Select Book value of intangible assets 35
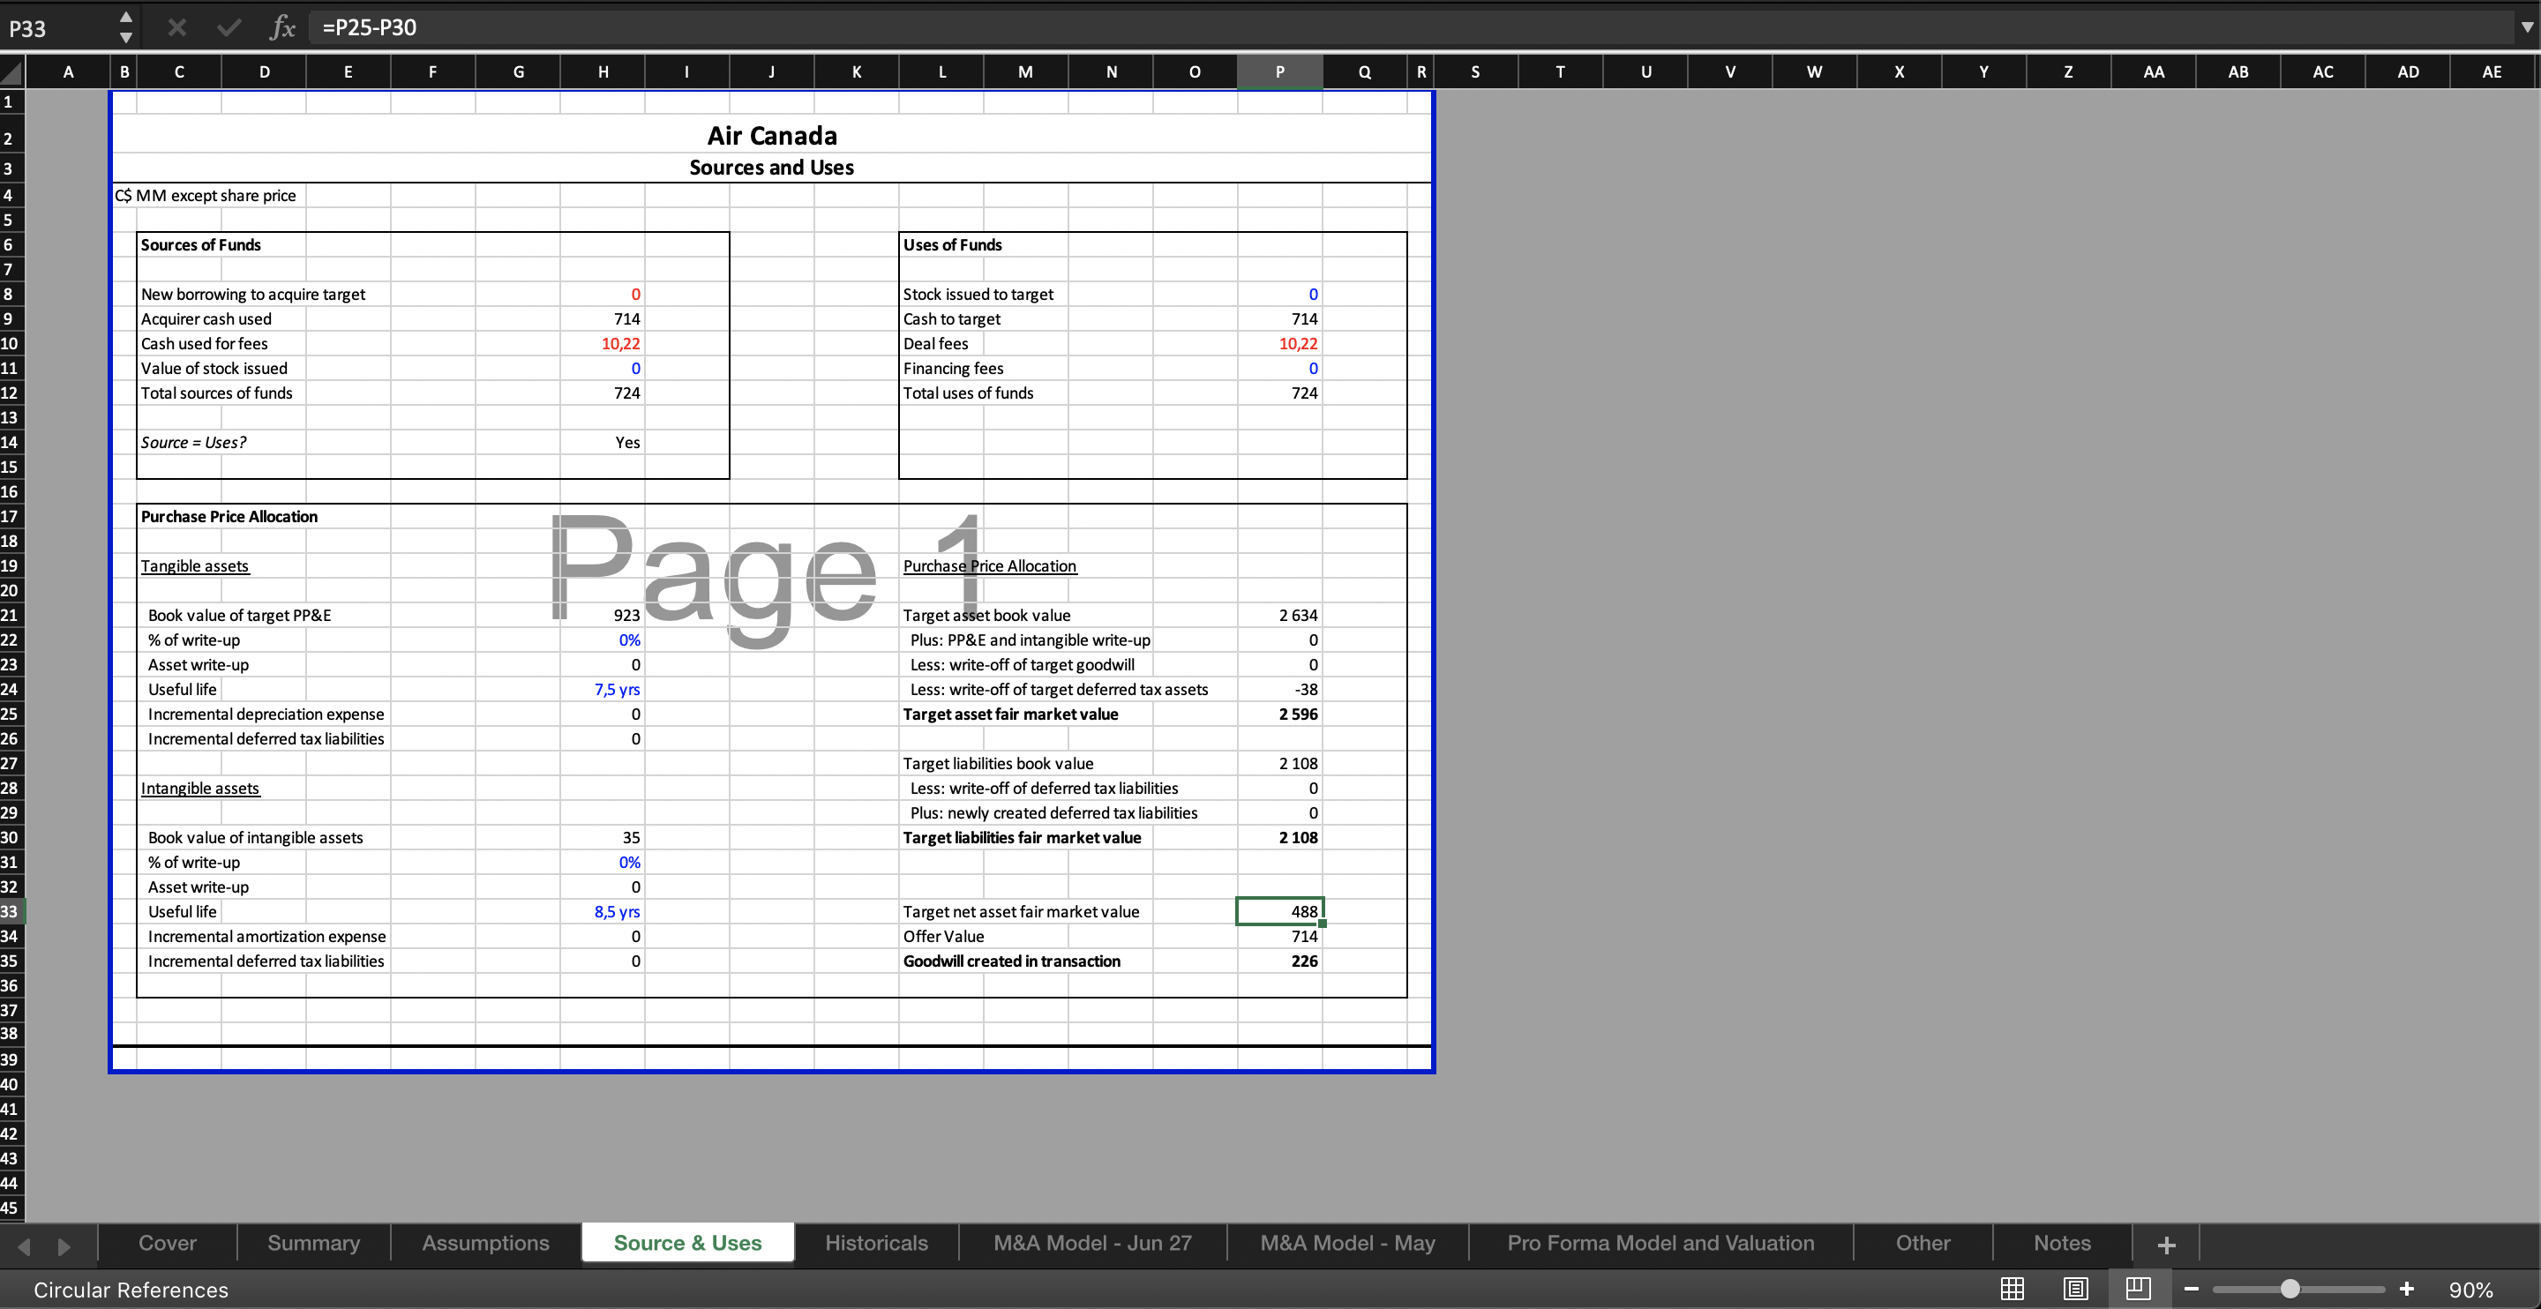 point(603,837)
